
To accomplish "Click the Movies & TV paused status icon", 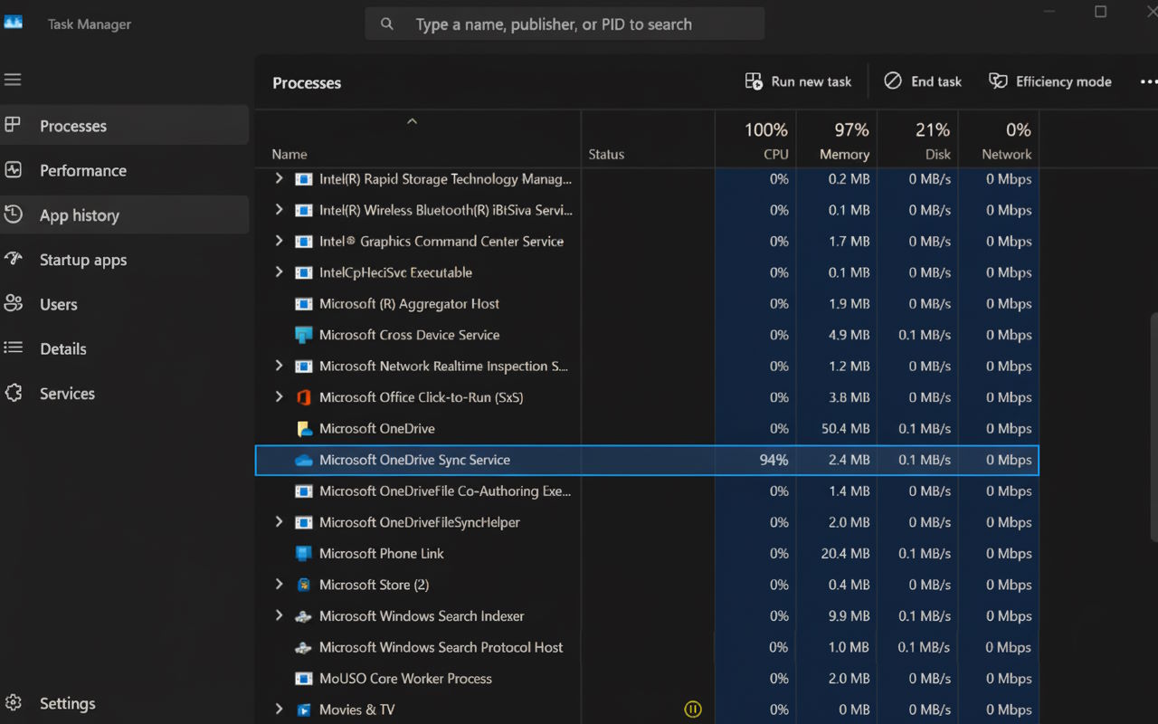I will coord(693,710).
